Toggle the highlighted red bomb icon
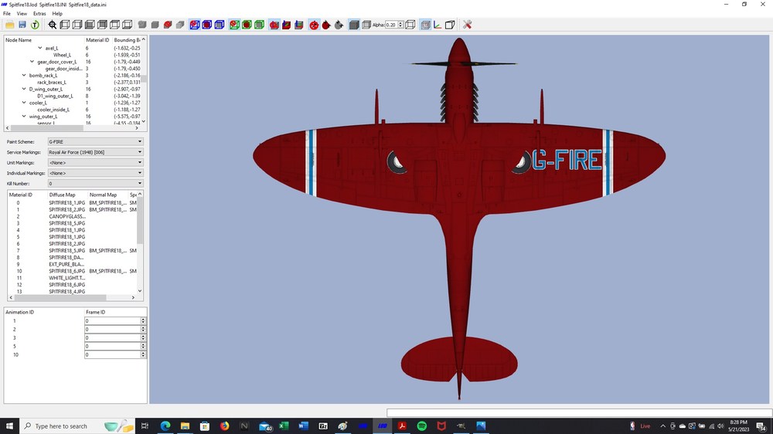 (314, 25)
